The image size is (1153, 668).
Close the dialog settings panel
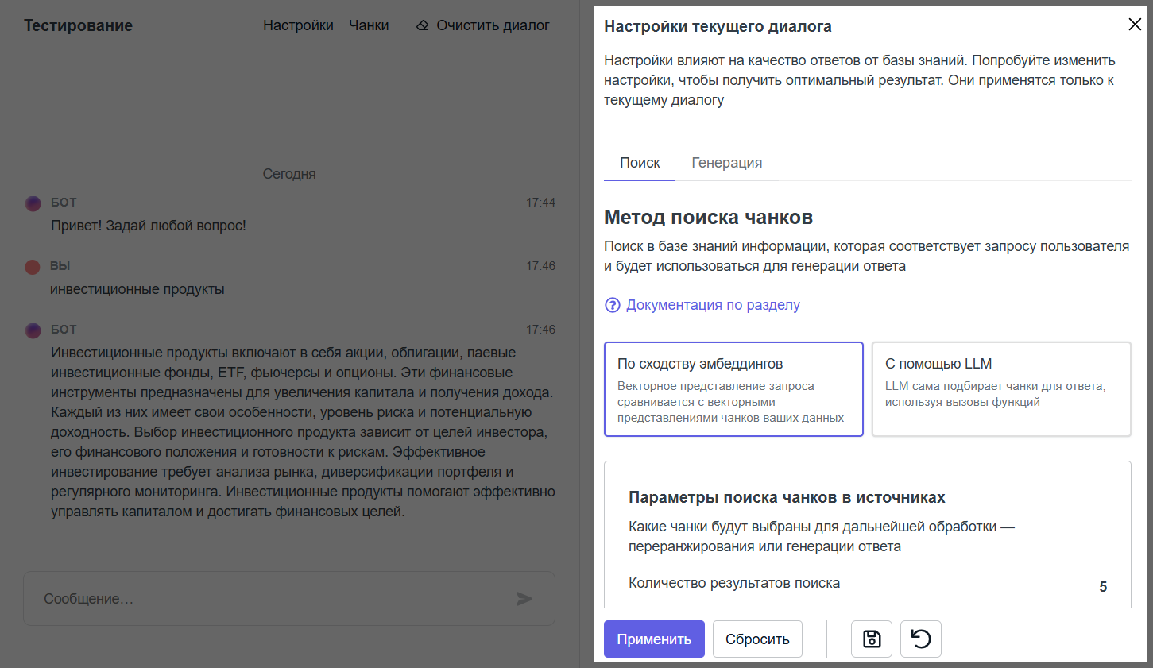1135,25
